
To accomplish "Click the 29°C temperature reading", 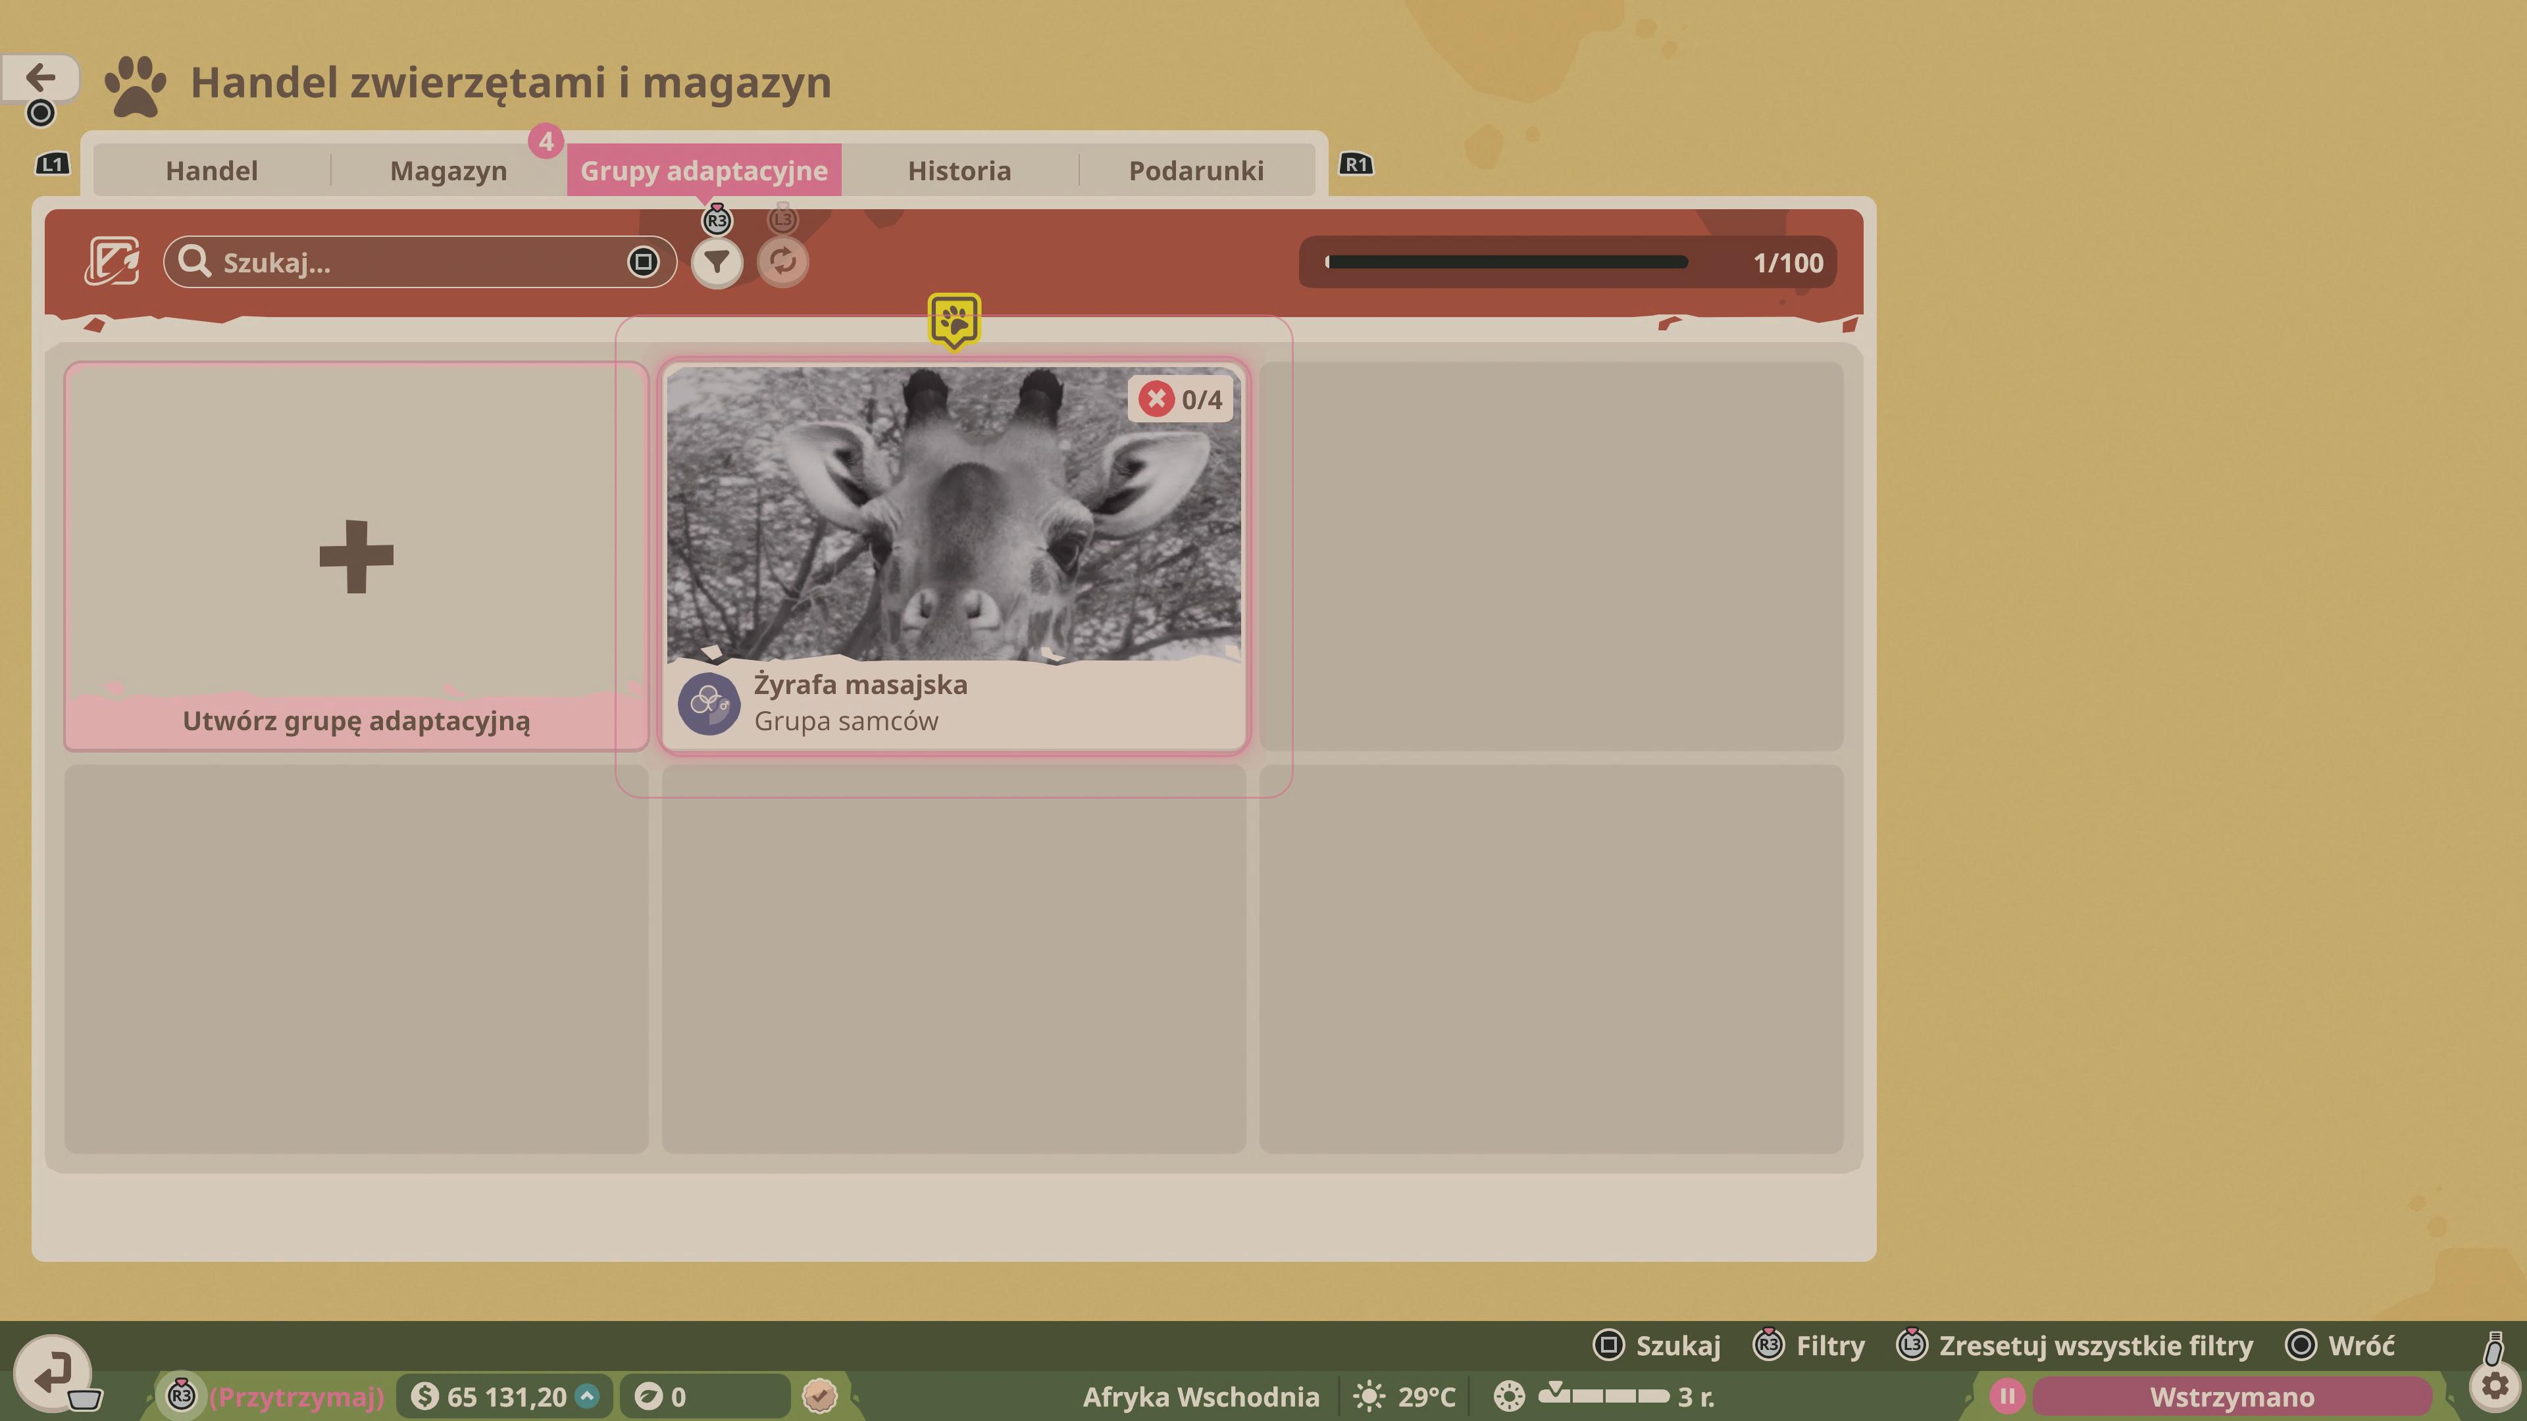I will (x=1426, y=1397).
